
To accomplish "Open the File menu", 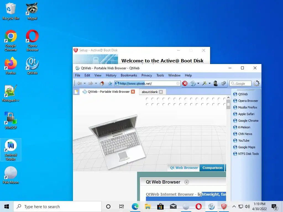I will [x=78, y=75].
